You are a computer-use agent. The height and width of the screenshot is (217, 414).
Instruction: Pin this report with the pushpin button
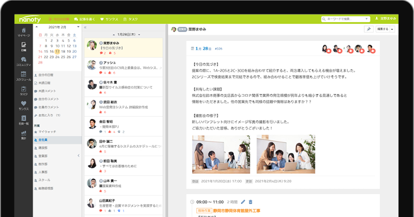tap(368, 29)
